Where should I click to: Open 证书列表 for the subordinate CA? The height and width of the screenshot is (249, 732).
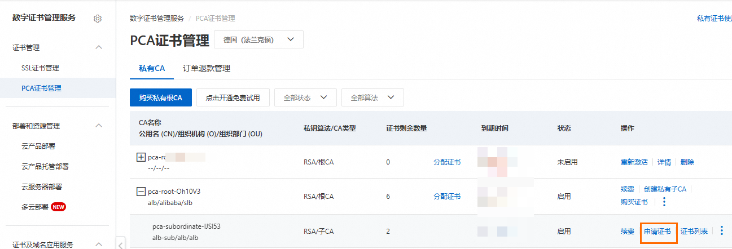[x=694, y=232]
